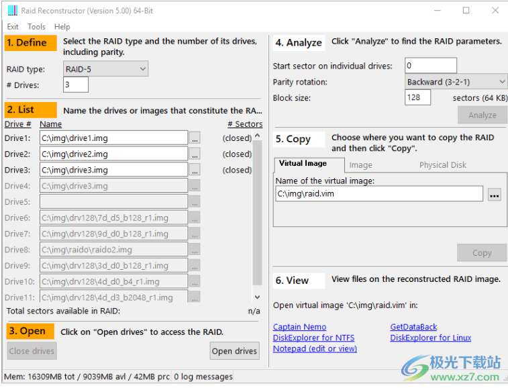Open image in GetDataBack
Viewport: 508px width, 388px height.
(x=413, y=327)
